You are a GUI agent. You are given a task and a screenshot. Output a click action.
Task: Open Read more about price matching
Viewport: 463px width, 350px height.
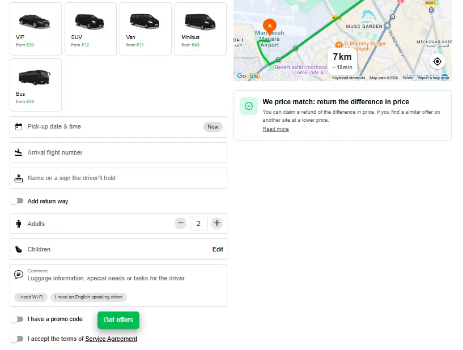277,129
